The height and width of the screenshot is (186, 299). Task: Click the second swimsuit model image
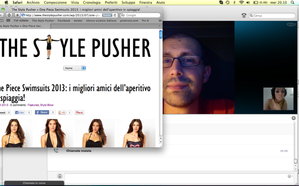coord(53,133)
